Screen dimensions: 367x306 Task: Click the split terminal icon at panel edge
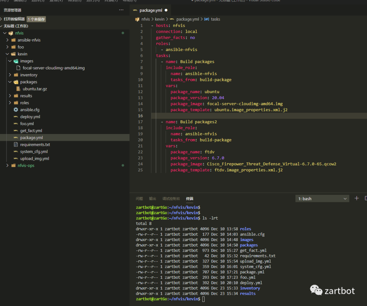[365, 198]
